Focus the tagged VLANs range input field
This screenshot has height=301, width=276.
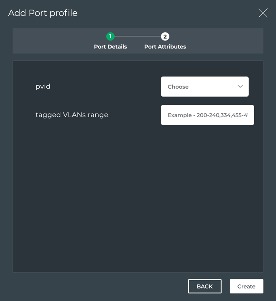(207, 115)
